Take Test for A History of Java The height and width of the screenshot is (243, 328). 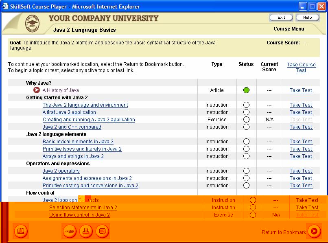[301, 90]
